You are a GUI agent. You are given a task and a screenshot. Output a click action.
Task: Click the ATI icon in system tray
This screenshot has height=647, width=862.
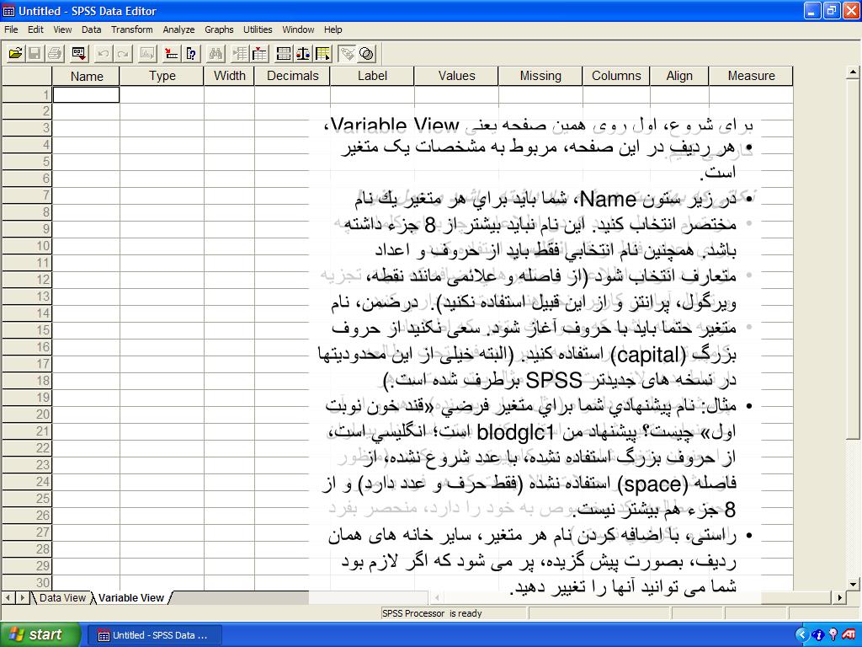point(849,635)
